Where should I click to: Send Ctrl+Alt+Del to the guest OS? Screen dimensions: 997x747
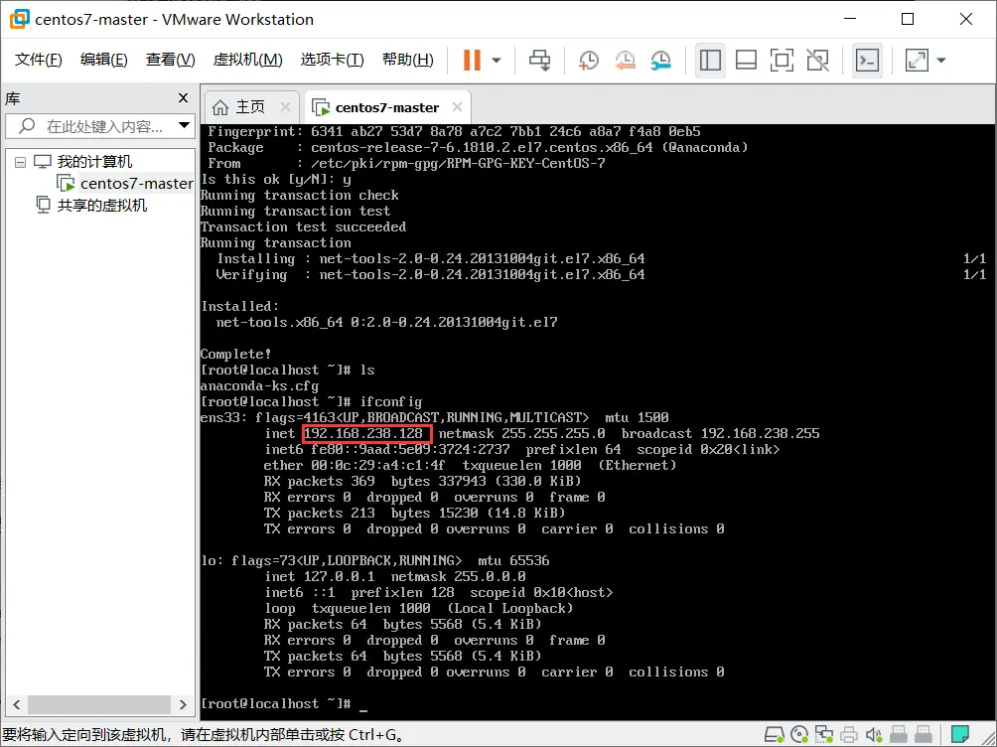(x=539, y=60)
